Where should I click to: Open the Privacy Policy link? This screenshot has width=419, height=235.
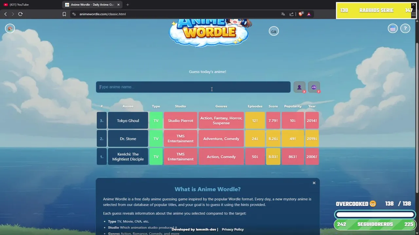(x=233, y=229)
